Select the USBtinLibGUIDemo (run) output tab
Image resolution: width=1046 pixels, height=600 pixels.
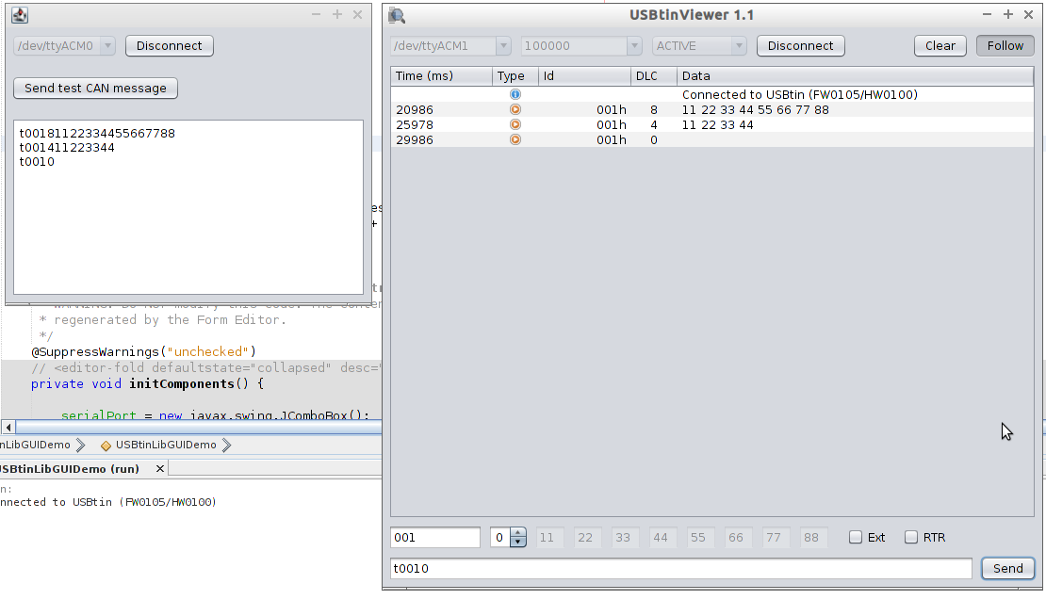(70, 469)
